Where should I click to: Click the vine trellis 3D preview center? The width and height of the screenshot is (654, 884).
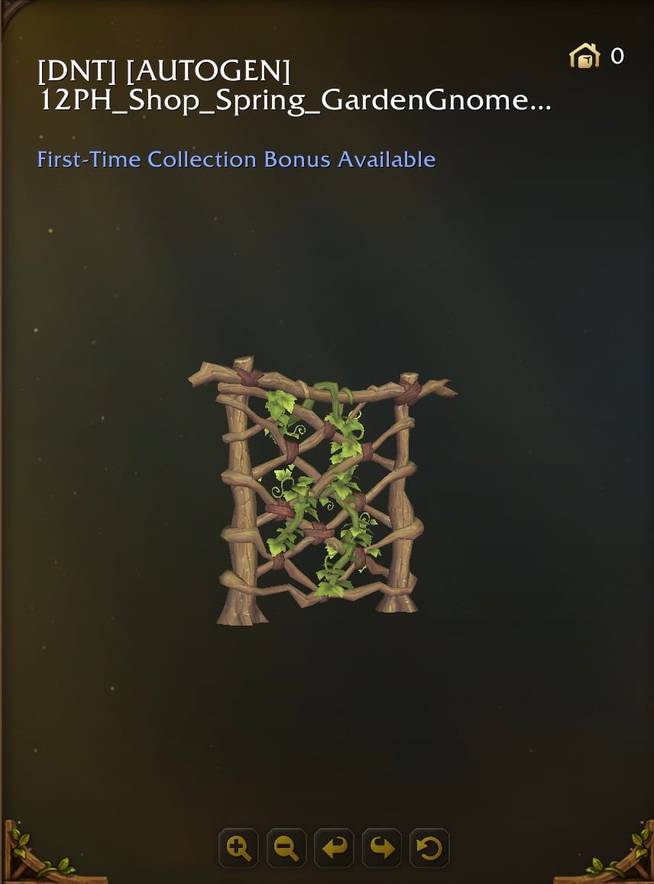tap(322, 490)
